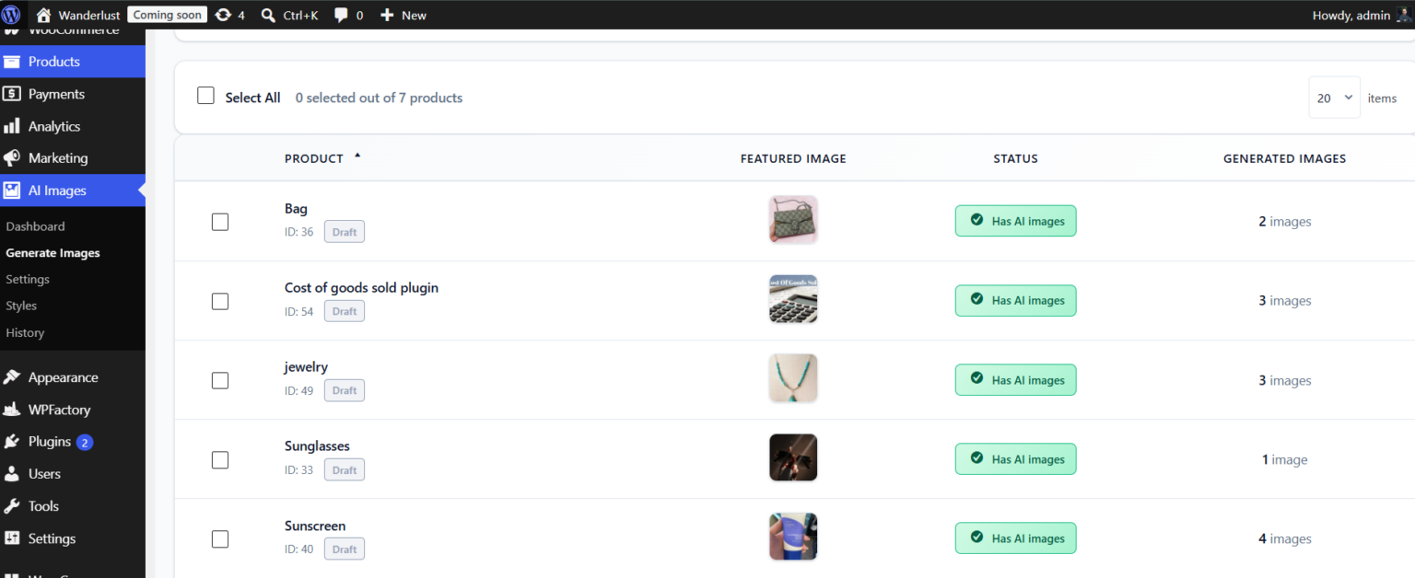Image resolution: width=1415 pixels, height=578 pixels.
Task: Click the Cost of goods Has AI images badge
Action: tap(1015, 300)
